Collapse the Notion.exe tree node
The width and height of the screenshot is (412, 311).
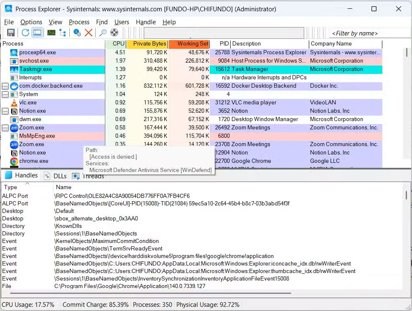[5, 111]
